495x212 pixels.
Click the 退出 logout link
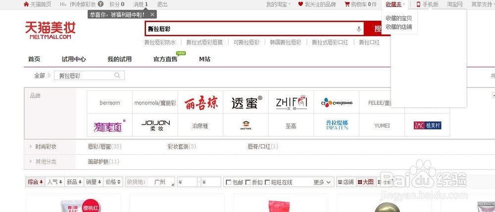click(x=162, y=4)
